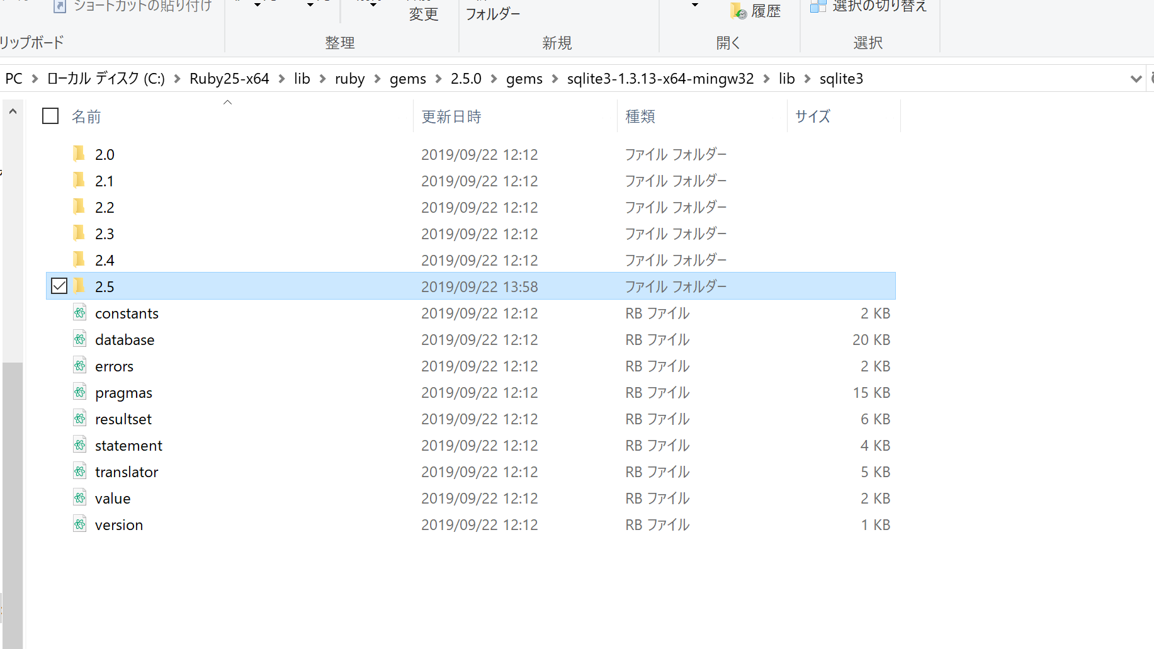Navigate to Ruby25-x64 in the breadcrumb
Viewport: 1154px width, 649px height.
click(229, 79)
